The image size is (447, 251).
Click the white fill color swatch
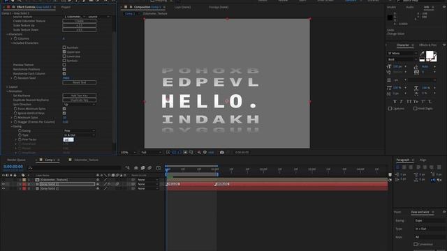[x=430, y=54]
